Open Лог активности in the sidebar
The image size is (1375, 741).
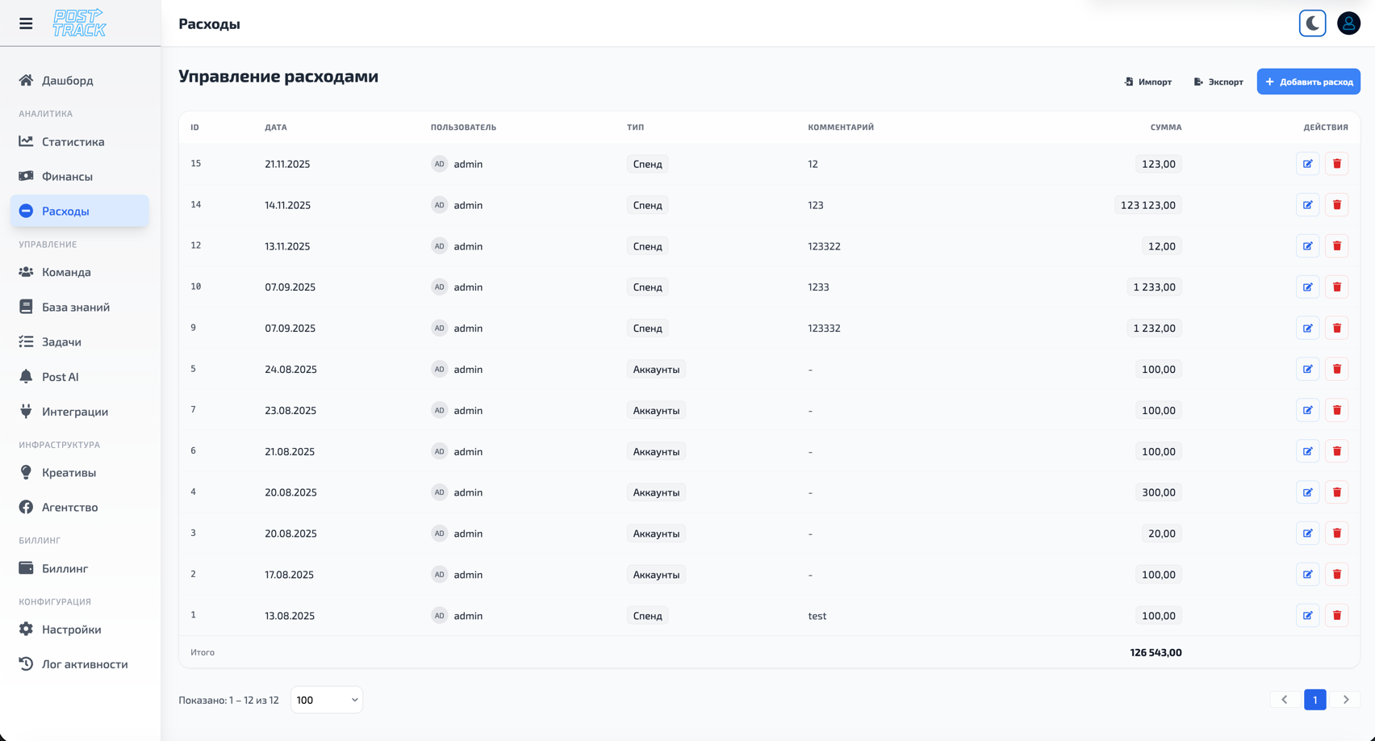pyautogui.click(x=84, y=664)
